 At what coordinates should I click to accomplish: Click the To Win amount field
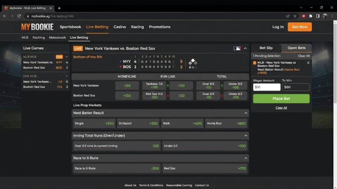coord(296,87)
